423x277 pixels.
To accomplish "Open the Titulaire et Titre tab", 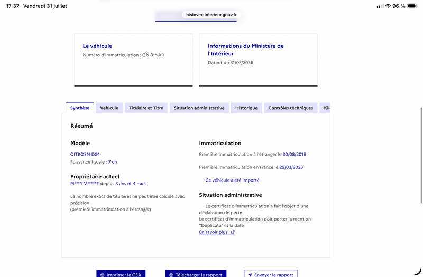I will pos(146,108).
